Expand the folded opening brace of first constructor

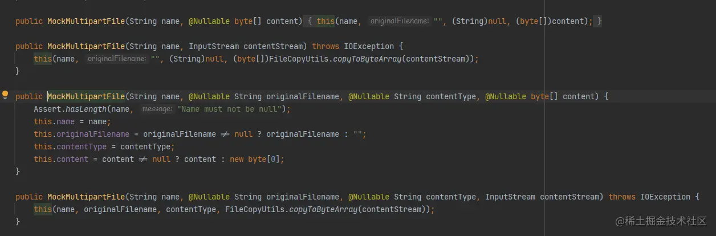coord(310,21)
